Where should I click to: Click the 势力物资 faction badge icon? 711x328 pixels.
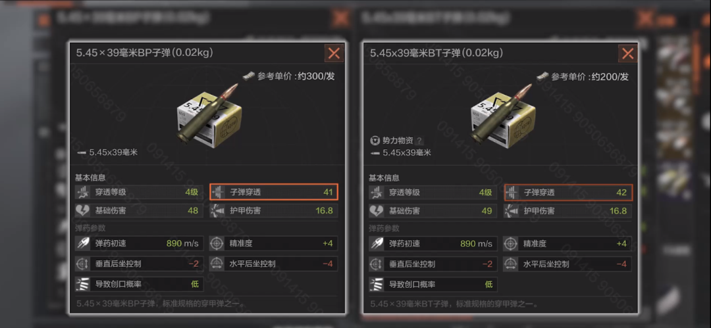pyautogui.click(x=374, y=141)
